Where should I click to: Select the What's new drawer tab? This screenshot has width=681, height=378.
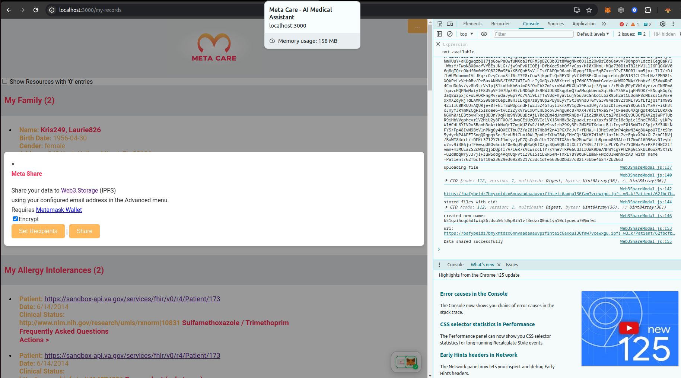pos(482,265)
